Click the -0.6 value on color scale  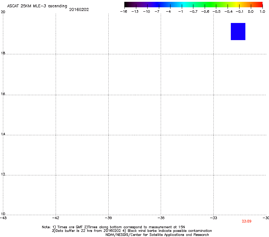click(x=205, y=12)
